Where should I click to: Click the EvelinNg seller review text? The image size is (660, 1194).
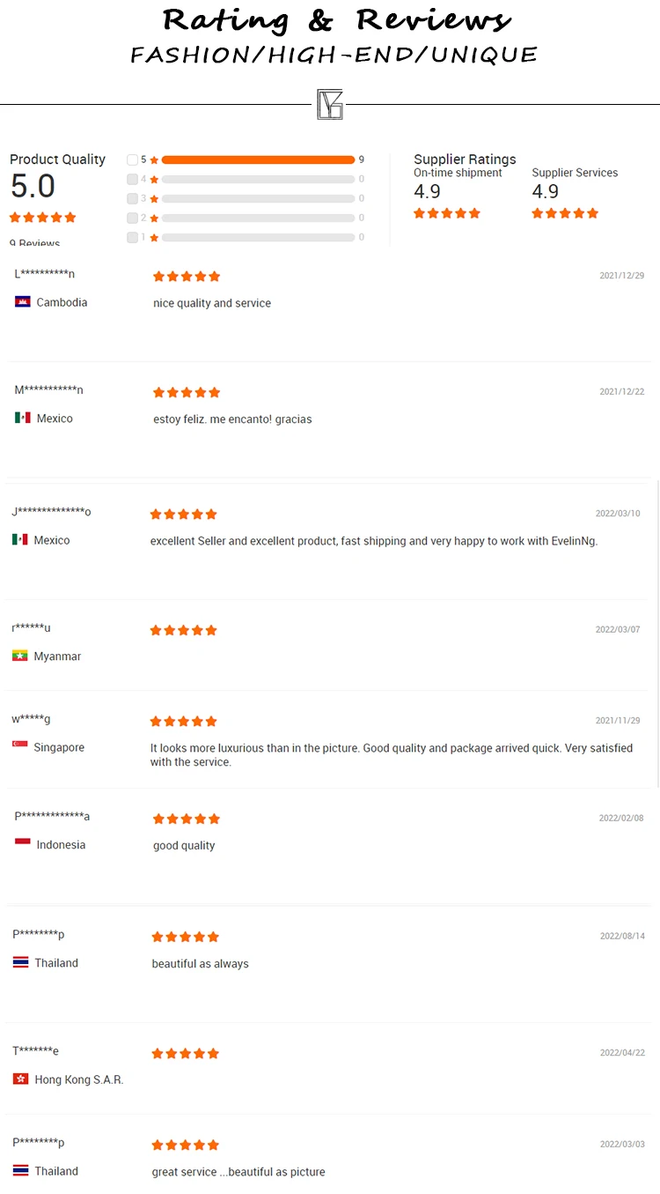click(x=374, y=541)
